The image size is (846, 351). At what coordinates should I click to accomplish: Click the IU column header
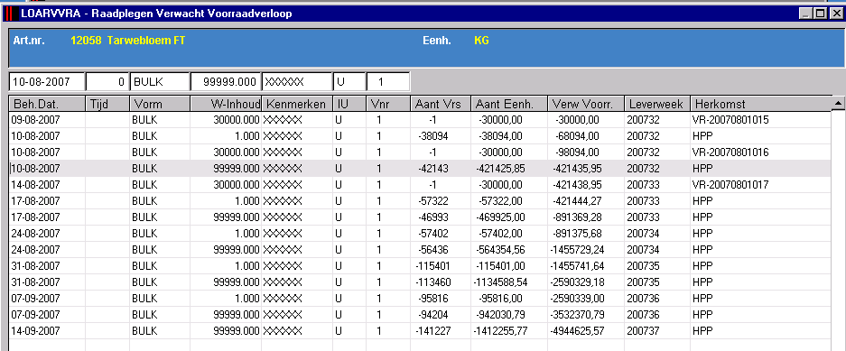[x=349, y=104]
